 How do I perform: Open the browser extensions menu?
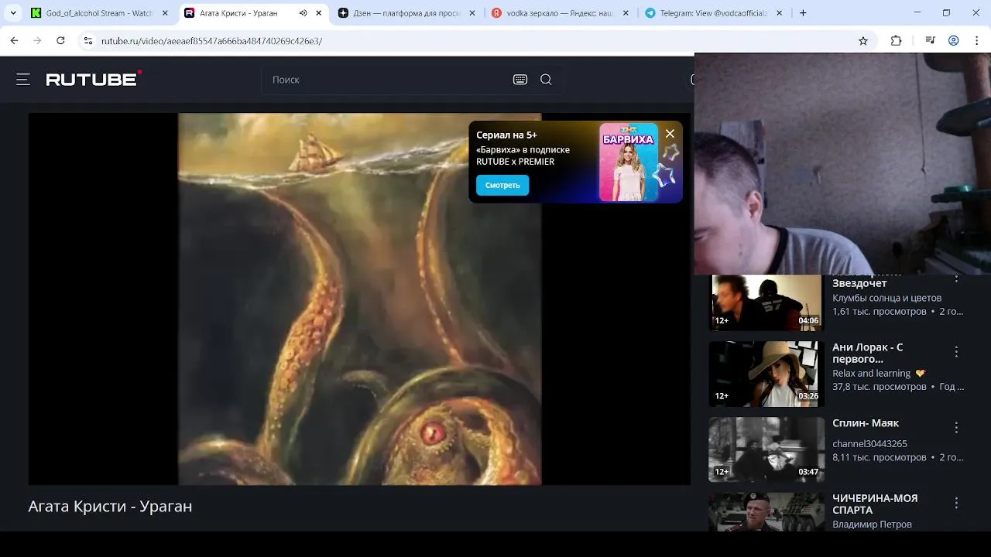[x=896, y=41]
